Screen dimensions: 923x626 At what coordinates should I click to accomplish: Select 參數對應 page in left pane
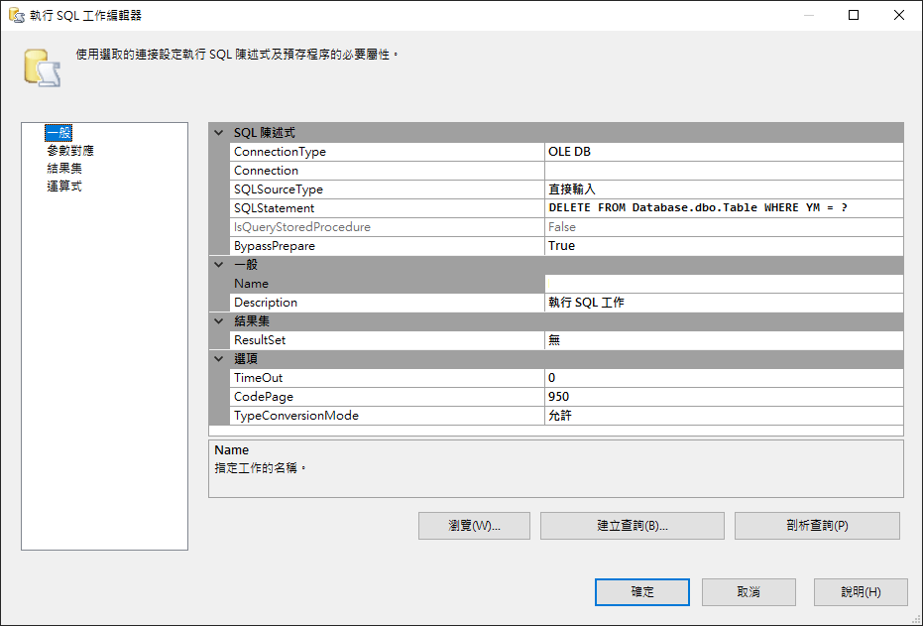pos(70,151)
